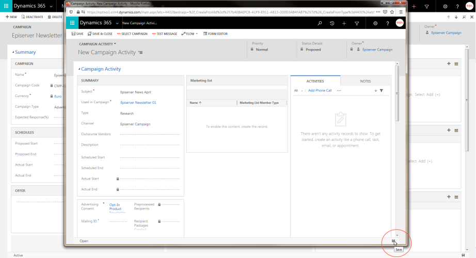Viewport: 476px width, 258px height.
Task: Open filter funnel icon in background window header
Action: (x=426, y=6)
